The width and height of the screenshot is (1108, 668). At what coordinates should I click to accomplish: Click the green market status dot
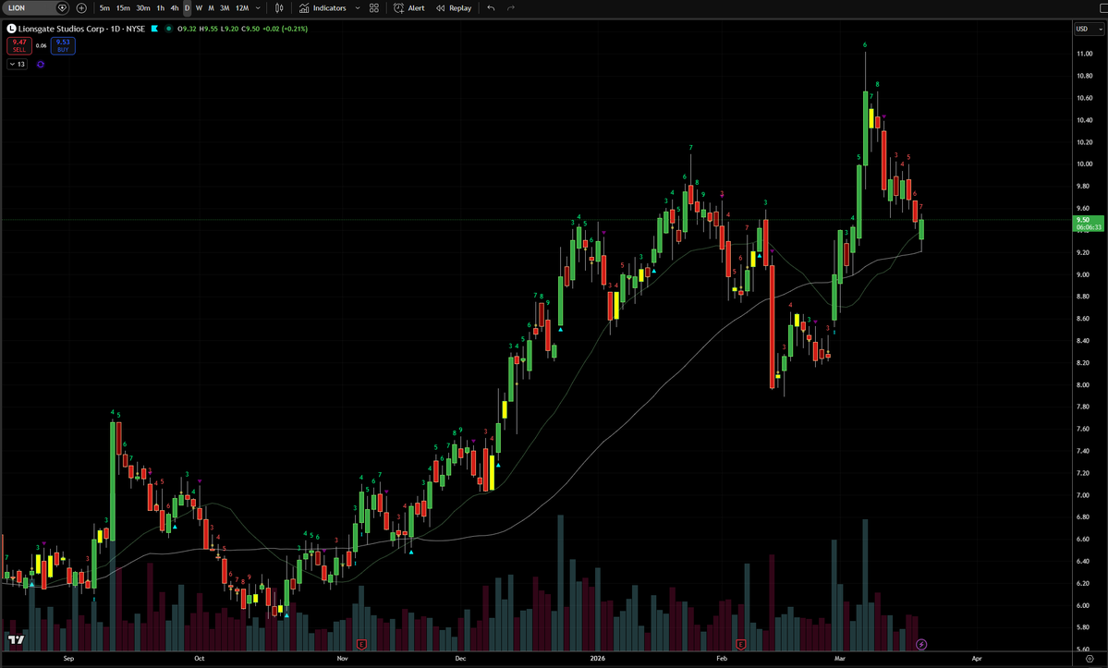point(168,29)
